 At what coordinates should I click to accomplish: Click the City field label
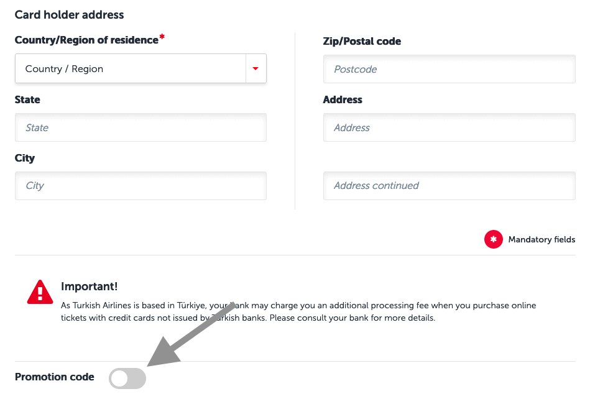(x=25, y=158)
